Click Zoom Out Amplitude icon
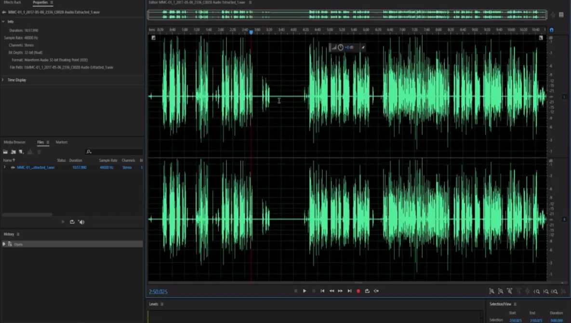The width and height of the screenshot is (571, 323). 501,291
